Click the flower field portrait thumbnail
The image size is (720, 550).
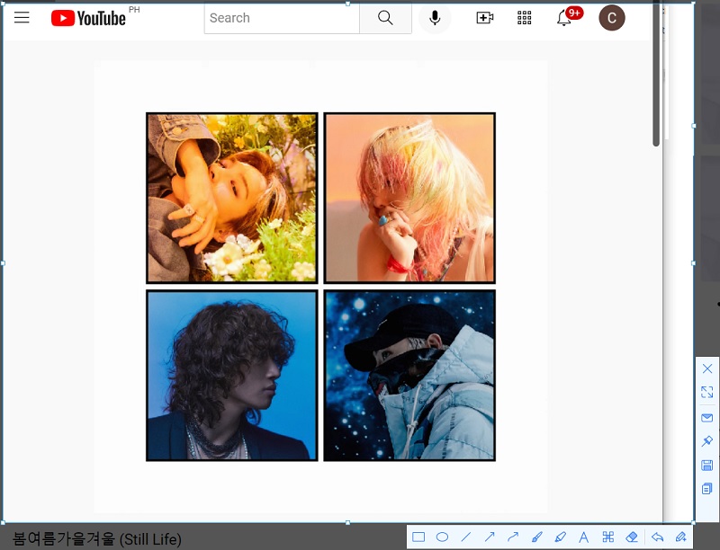232,198
